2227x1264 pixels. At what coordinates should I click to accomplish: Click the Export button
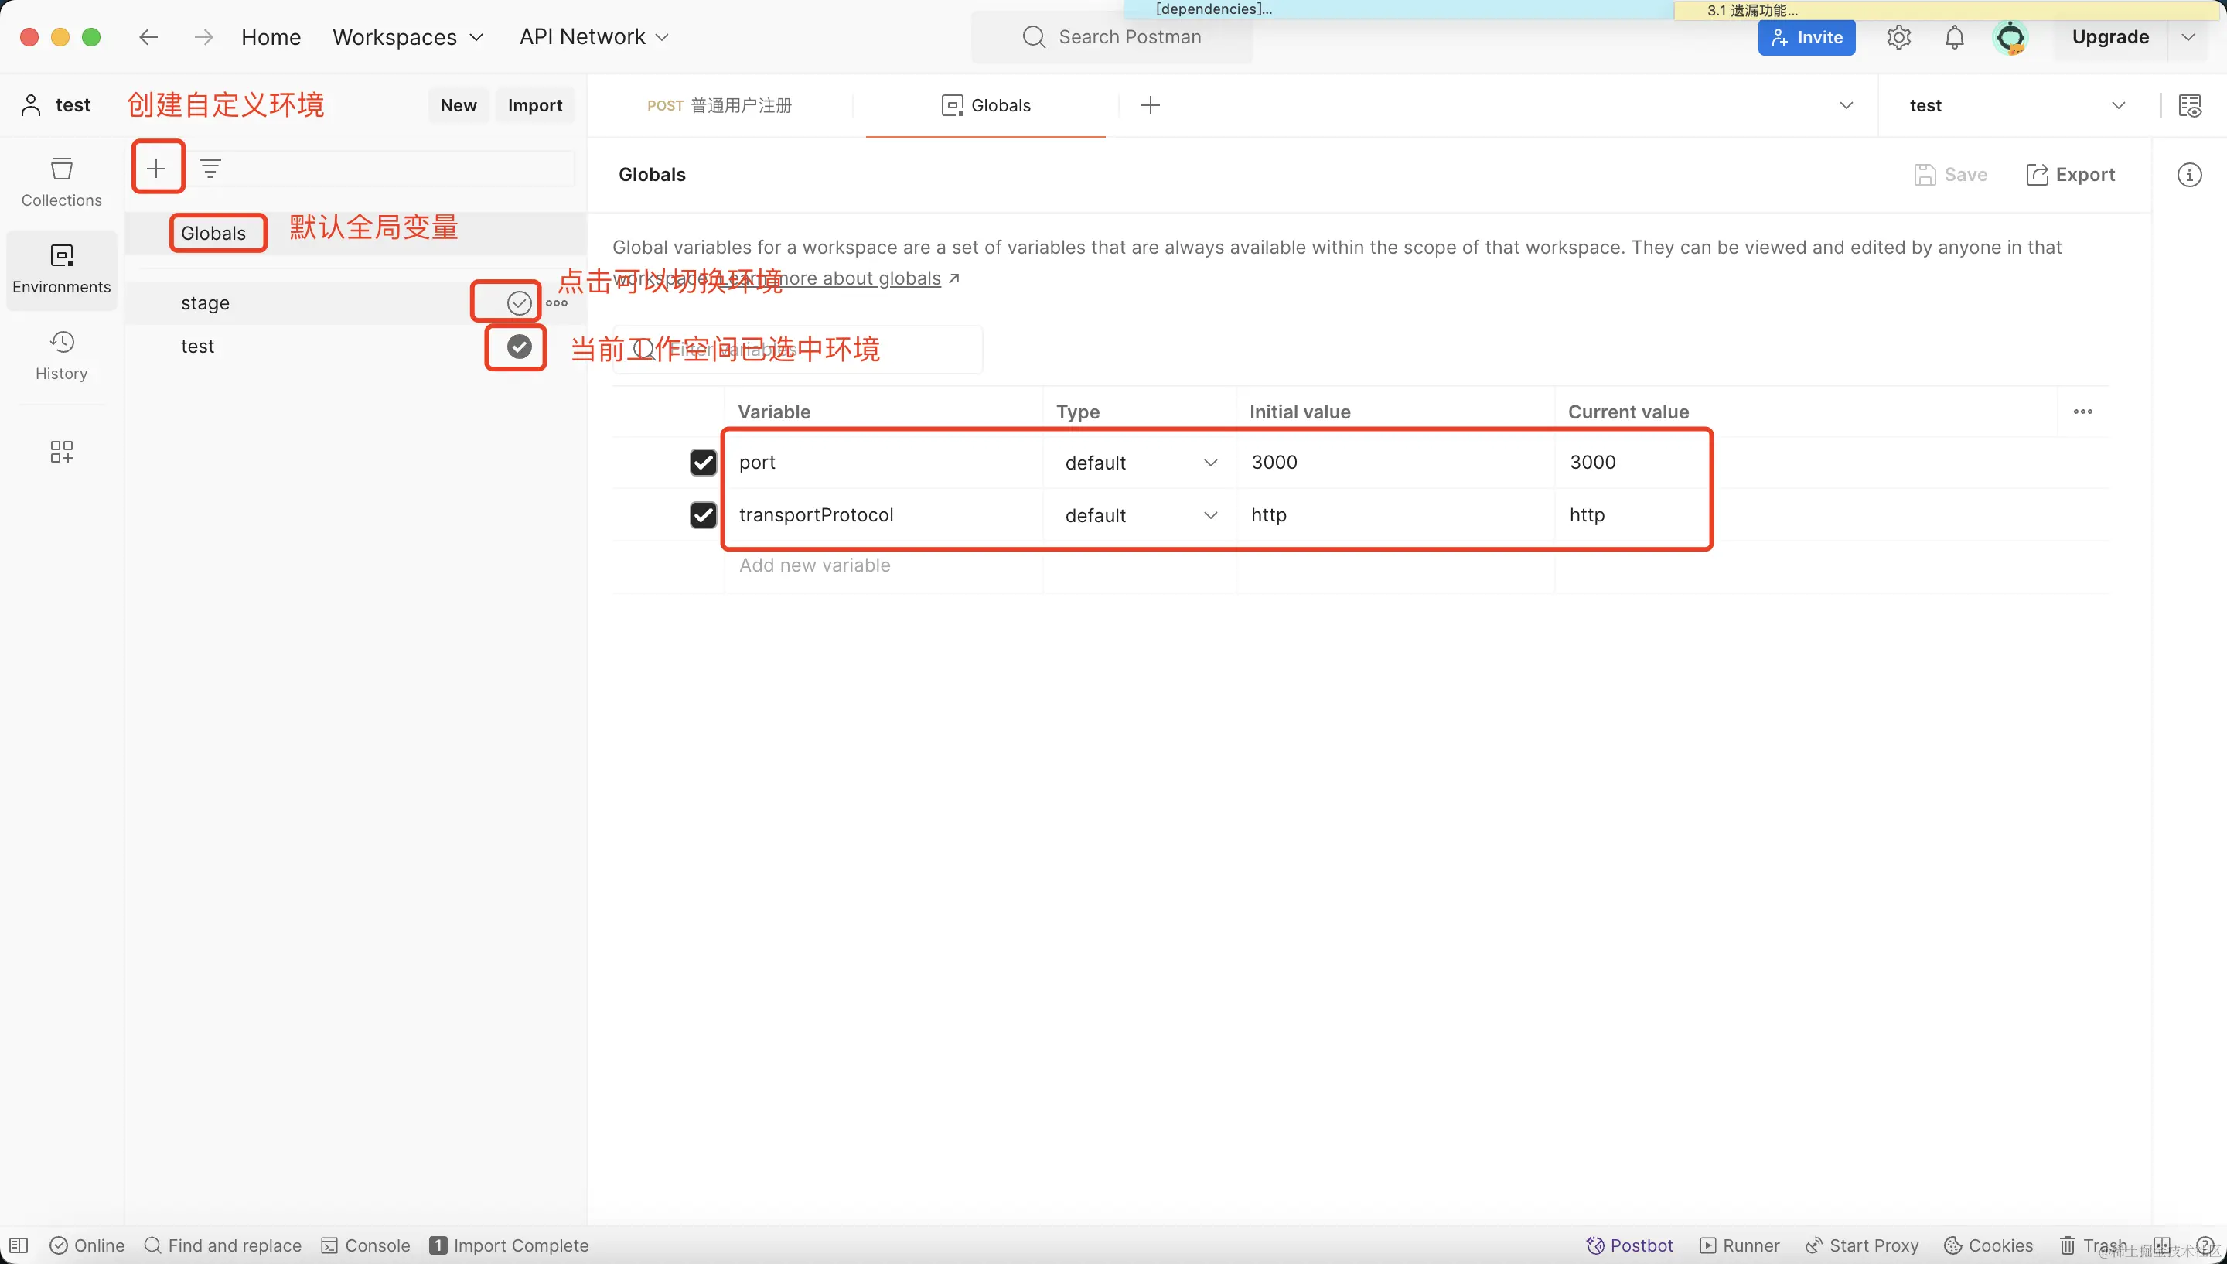pyautogui.click(x=2070, y=176)
